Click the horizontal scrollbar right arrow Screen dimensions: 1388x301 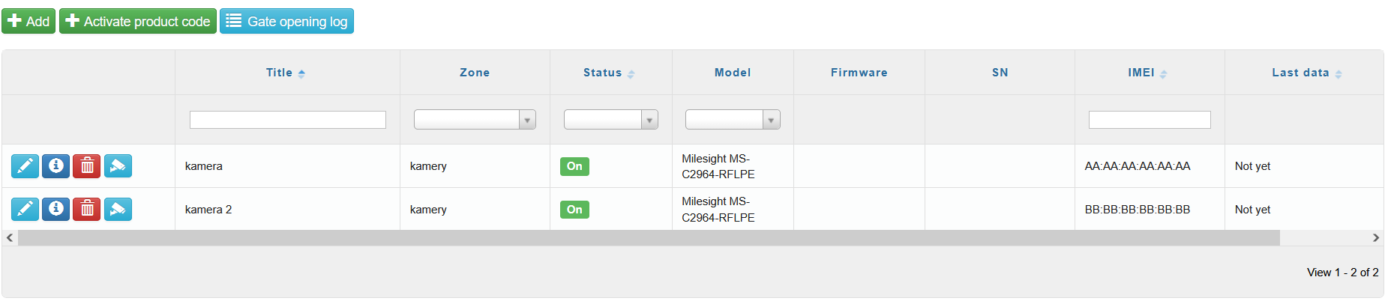click(x=1376, y=238)
